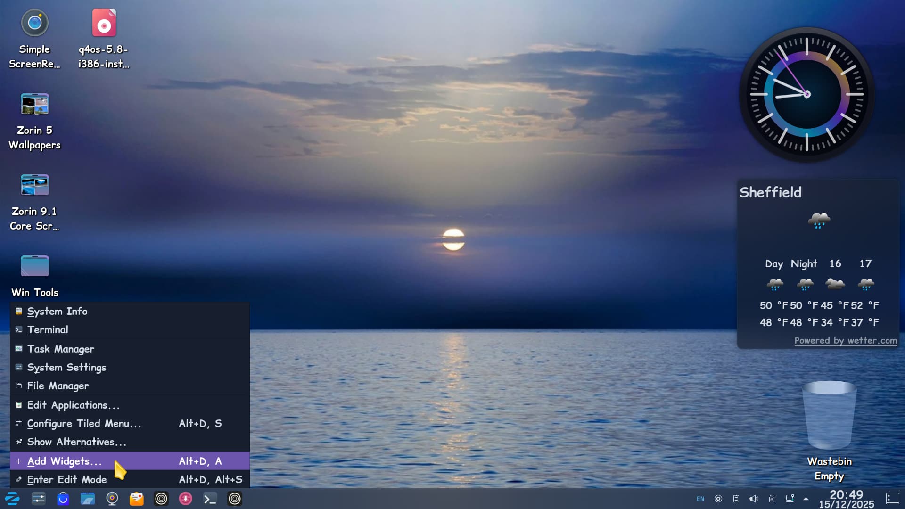Image resolution: width=905 pixels, height=509 pixels.
Task: Open Configure Tiled Menu option
Action: (84, 423)
